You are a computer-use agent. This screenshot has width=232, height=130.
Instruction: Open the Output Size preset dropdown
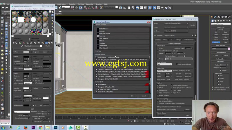pos(164,70)
